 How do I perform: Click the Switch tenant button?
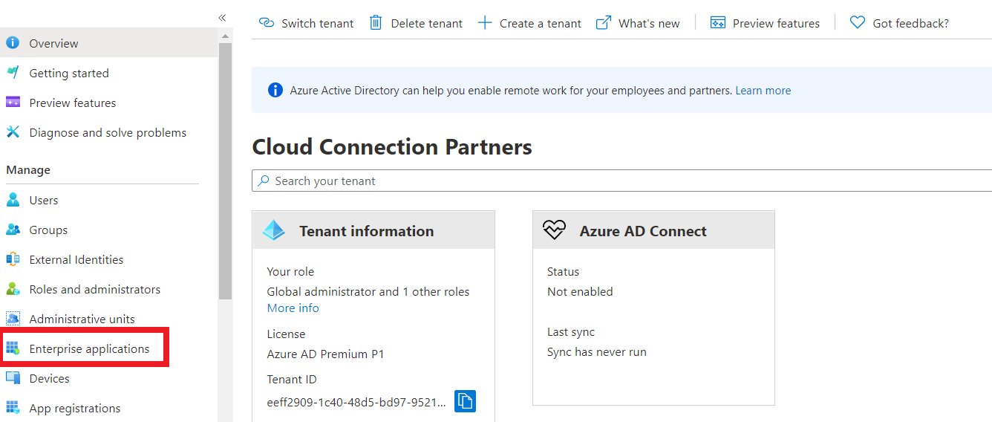click(x=306, y=23)
